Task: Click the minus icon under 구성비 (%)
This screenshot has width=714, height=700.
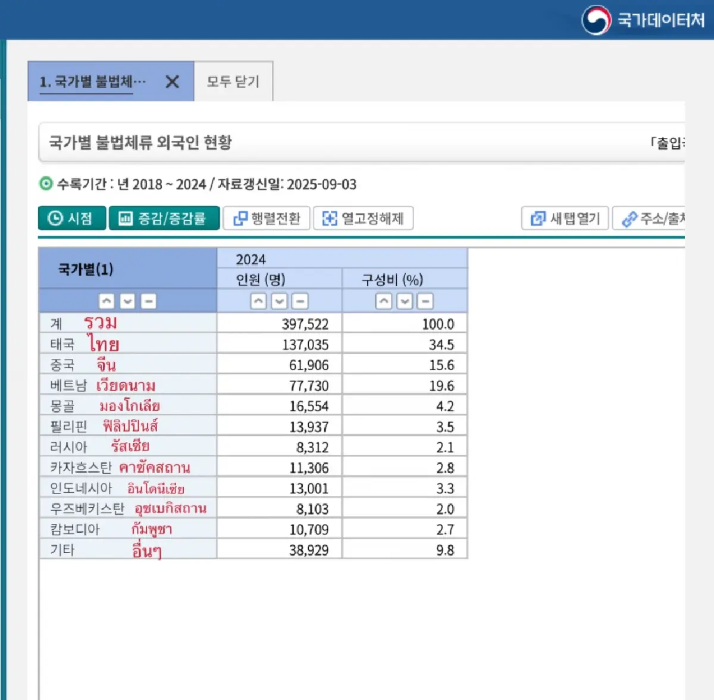Action: click(425, 301)
